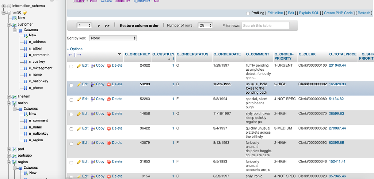Click the red Delete icon for order 24322
Screen dimensions: 374x179
pyautogui.click(x=109, y=66)
